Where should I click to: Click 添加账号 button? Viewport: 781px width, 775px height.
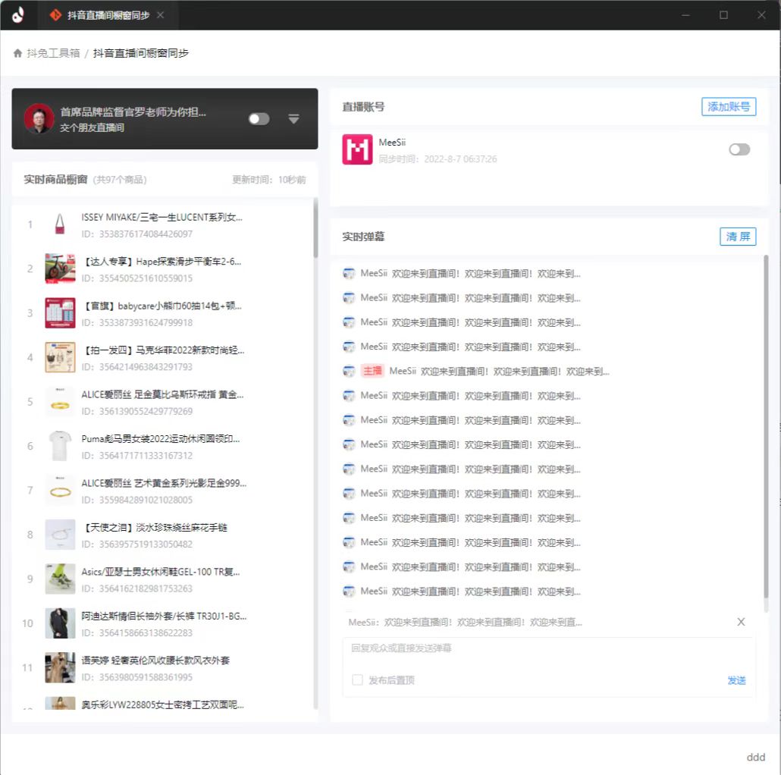[729, 107]
